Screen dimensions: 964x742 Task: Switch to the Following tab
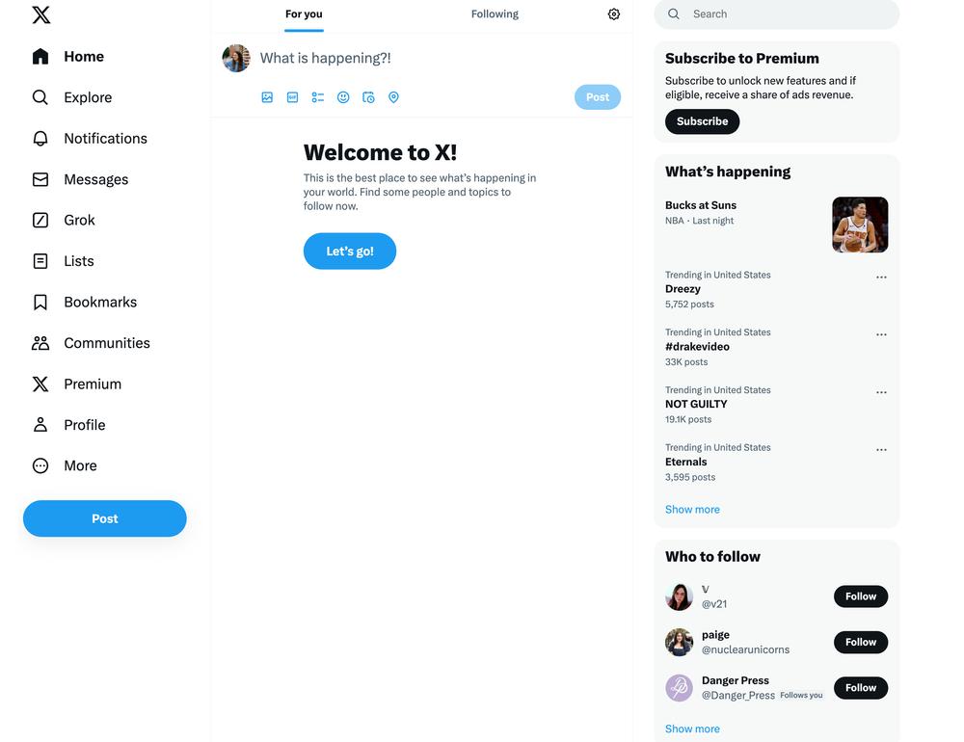[495, 14]
